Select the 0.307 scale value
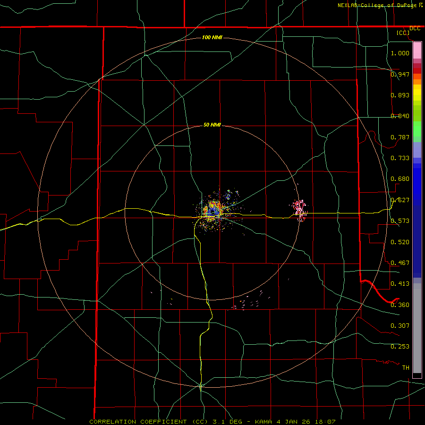425x425 pixels. click(400, 326)
